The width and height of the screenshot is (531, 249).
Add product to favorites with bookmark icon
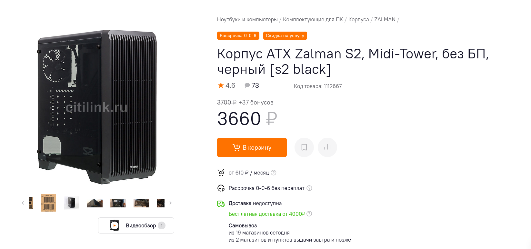point(304,147)
